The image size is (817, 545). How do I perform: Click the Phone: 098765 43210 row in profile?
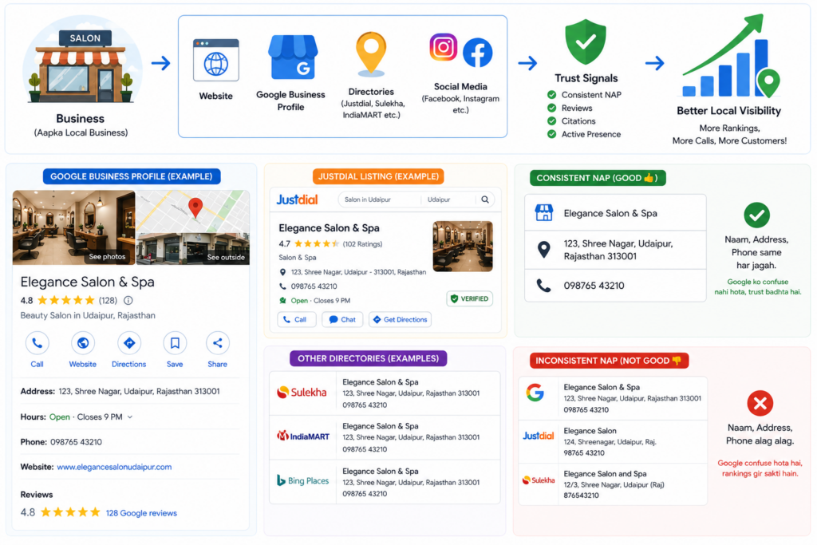130,442
